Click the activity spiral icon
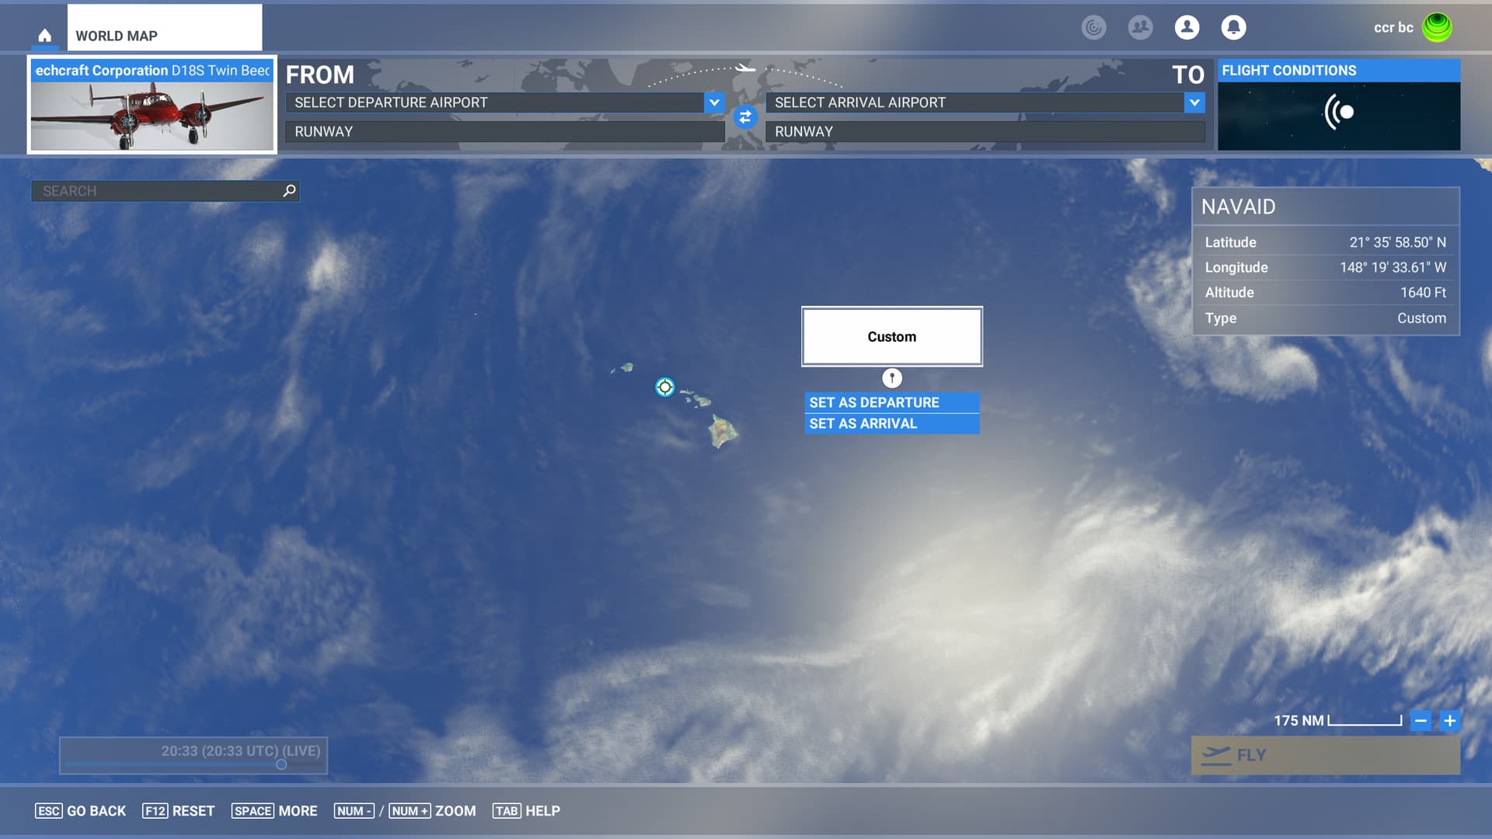 click(1093, 27)
